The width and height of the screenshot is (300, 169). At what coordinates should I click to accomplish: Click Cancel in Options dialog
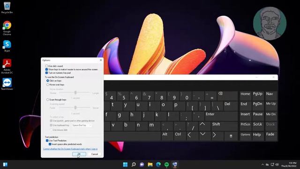pos(95,154)
